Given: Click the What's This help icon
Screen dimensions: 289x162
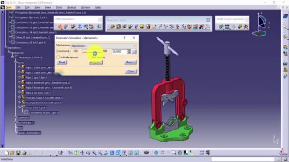Looking at the screenshot, I should point(61,153).
